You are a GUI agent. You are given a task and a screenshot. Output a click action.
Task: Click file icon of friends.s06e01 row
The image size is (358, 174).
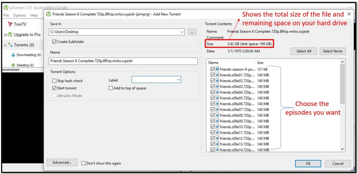click(217, 75)
